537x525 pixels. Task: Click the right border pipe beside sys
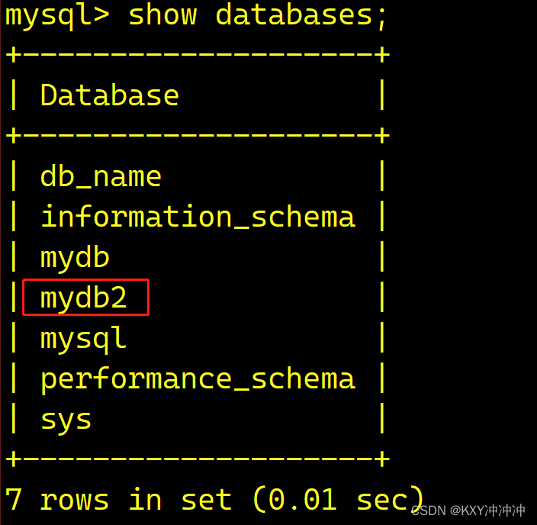(381, 420)
